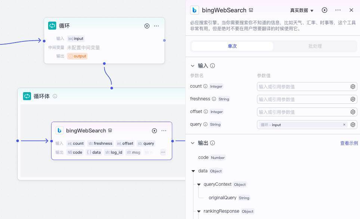Viewport: 360px width, 219px height.
Task: Switch to the 批处理 tab
Action: point(315,46)
